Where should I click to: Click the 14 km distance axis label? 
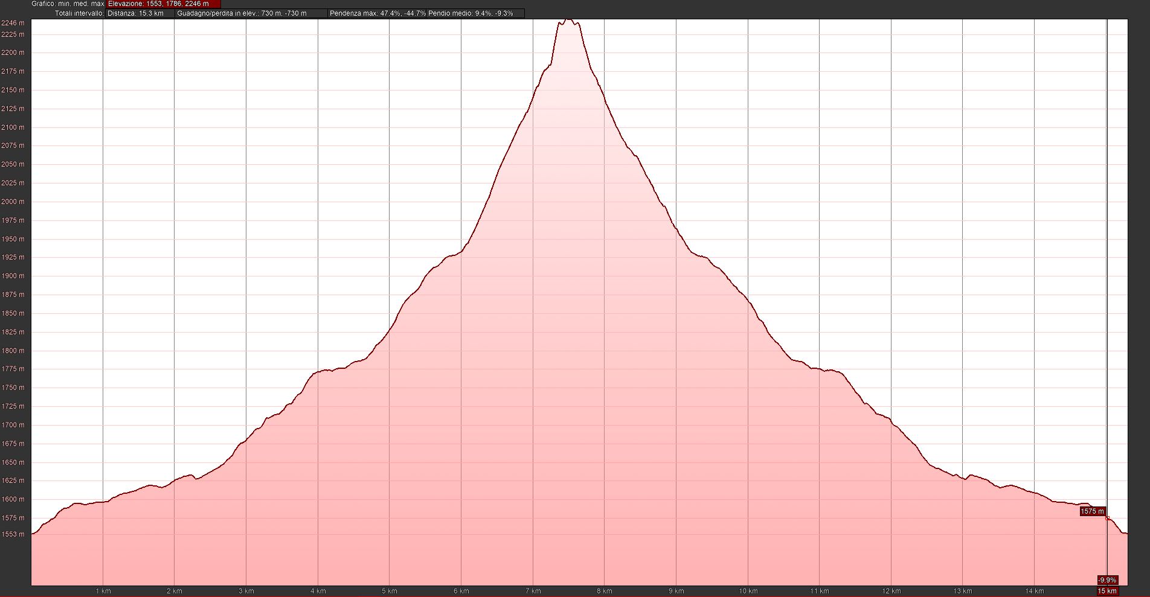1034,591
